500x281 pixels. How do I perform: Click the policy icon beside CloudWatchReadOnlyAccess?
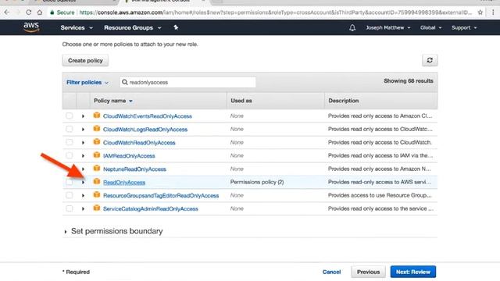pyautogui.click(x=97, y=142)
